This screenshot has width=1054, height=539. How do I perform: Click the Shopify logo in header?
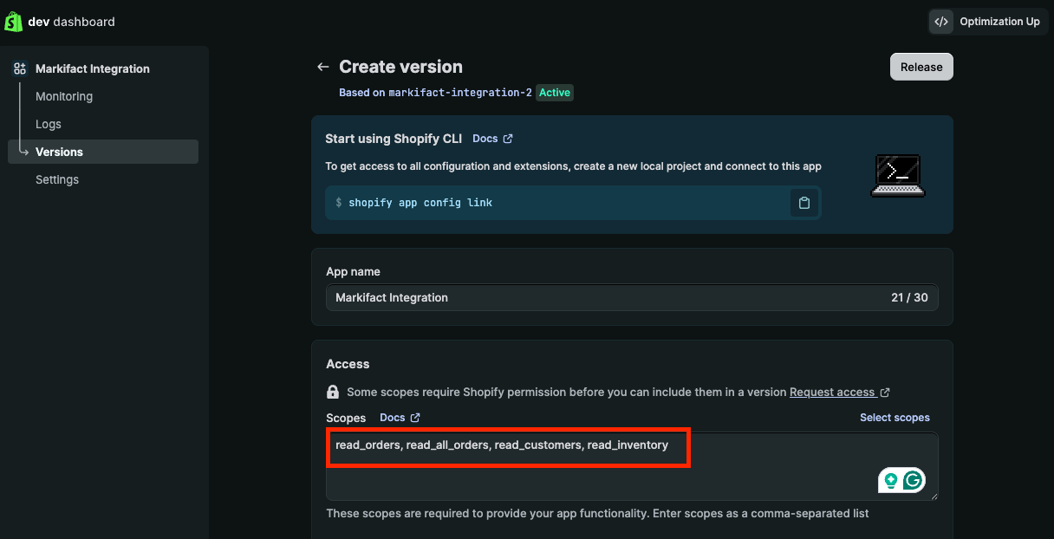pos(13,22)
